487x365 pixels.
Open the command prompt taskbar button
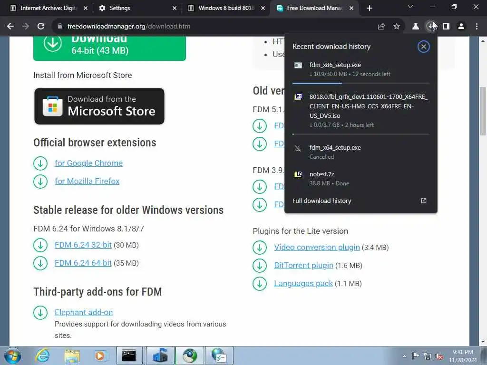click(x=129, y=355)
